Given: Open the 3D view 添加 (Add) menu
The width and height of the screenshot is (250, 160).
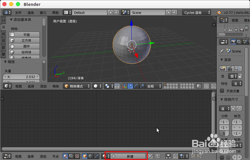Looking at the screenshot, I should [43, 86].
